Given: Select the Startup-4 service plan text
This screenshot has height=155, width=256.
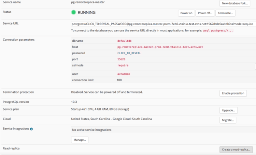Looking at the screenshot, I should click(100, 109).
